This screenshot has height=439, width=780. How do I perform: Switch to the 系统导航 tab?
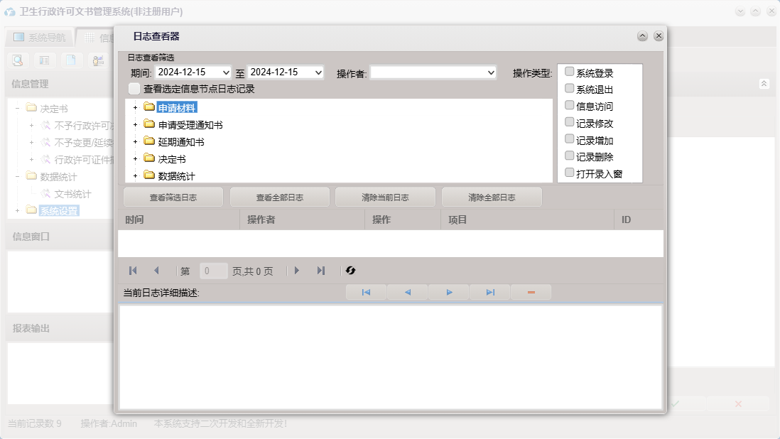coord(39,37)
